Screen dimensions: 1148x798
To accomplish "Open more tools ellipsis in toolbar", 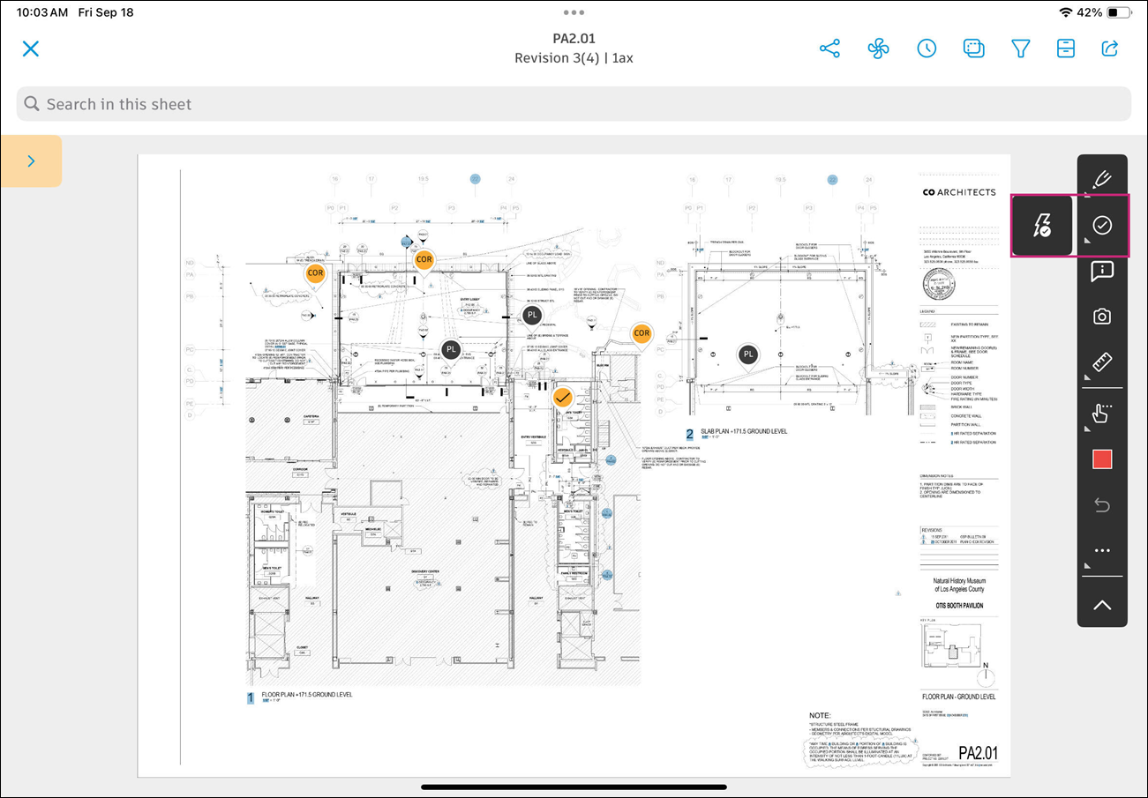I will pos(1102,551).
